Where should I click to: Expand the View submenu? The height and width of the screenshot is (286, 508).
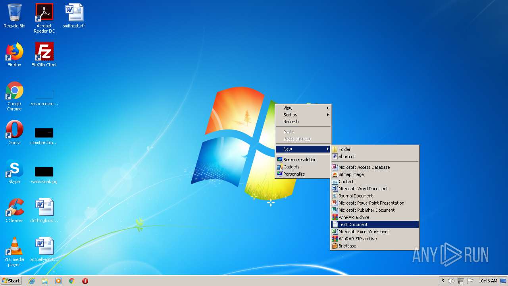pyautogui.click(x=303, y=108)
